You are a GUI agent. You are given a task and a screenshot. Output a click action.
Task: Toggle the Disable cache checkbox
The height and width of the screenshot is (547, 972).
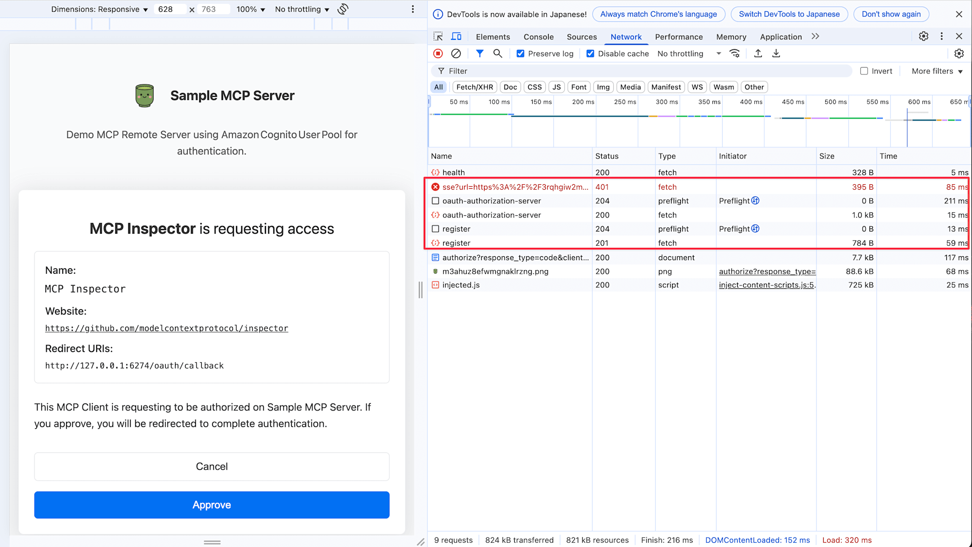click(590, 53)
